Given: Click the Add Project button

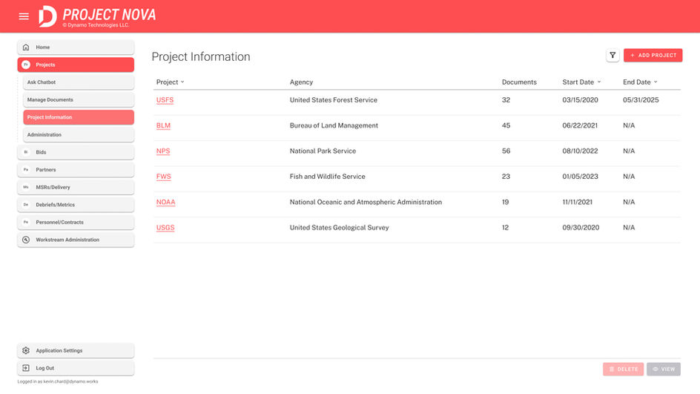Looking at the screenshot, I should pyautogui.click(x=653, y=56).
